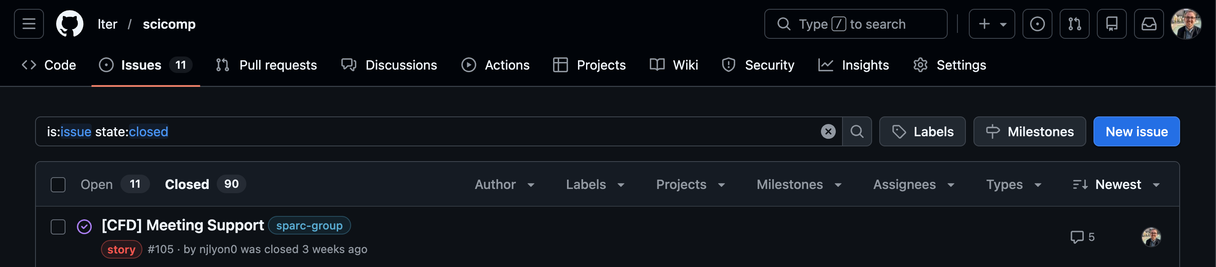Submit search with magnifier button
Image resolution: width=1216 pixels, height=267 pixels.
point(857,132)
